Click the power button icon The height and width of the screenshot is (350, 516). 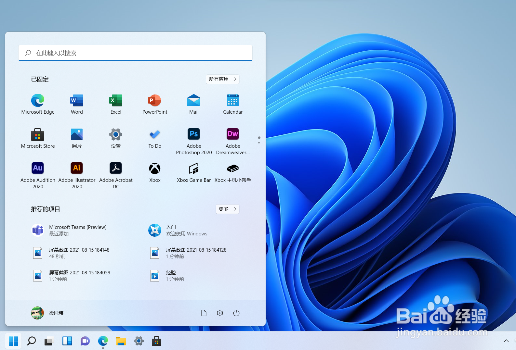click(x=236, y=313)
